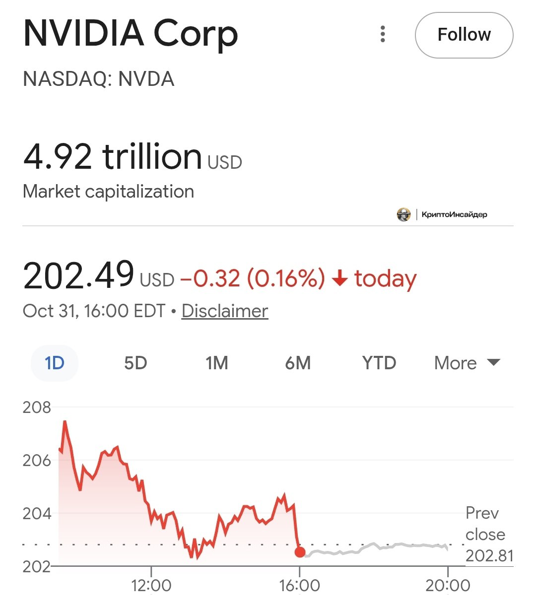Open the Disclaimer link

point(225,311)
